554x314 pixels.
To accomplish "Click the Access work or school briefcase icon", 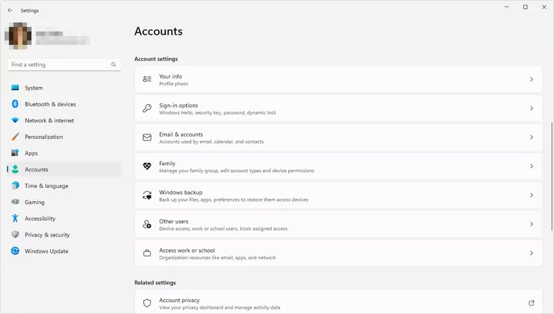I will click(147, 253).
